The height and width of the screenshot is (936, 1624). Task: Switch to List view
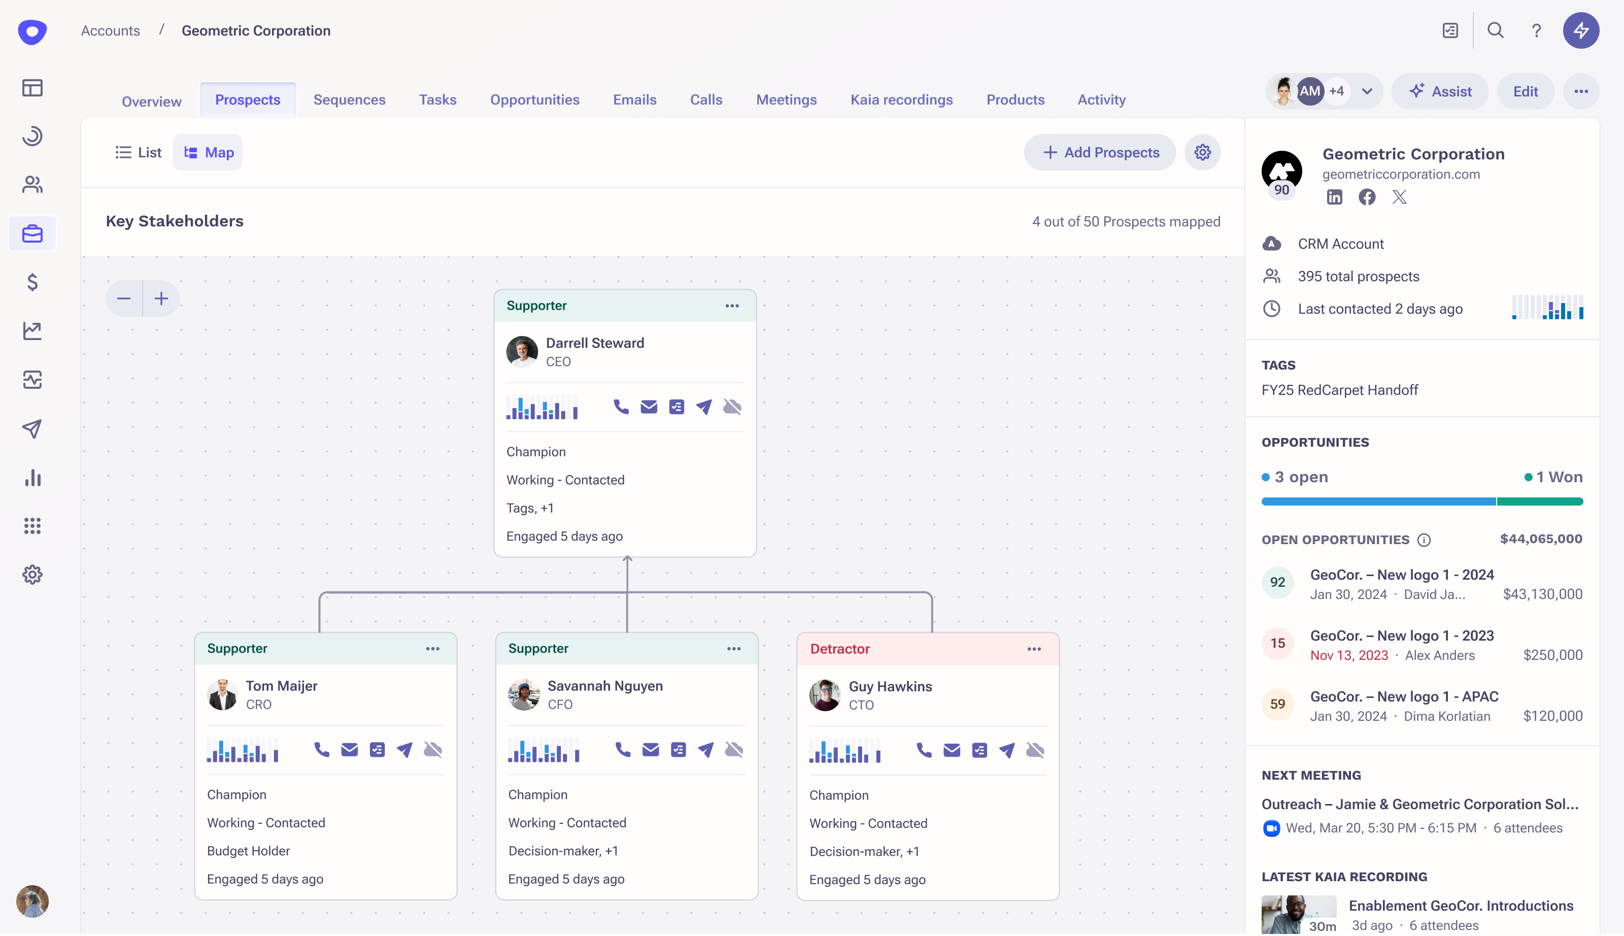138,152
